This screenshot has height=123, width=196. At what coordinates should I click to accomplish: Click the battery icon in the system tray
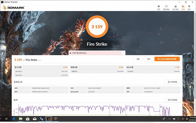coord(174,119)
